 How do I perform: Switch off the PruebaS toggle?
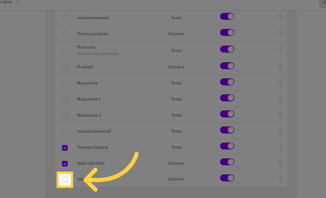coord(227,66)
